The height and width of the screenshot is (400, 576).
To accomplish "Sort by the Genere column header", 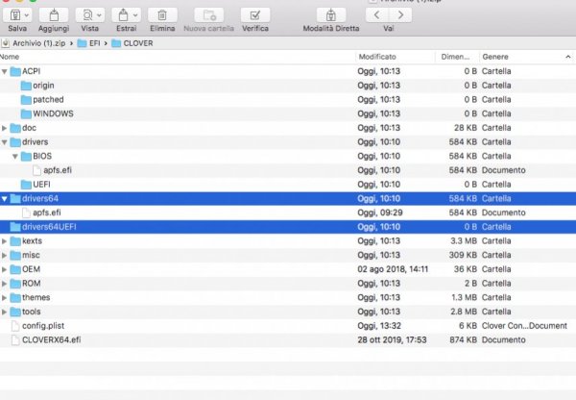I will click(x=495, y=57).
